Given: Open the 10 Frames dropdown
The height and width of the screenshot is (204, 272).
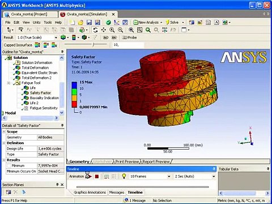Looking at the screenshot, I should pos(169,176).
